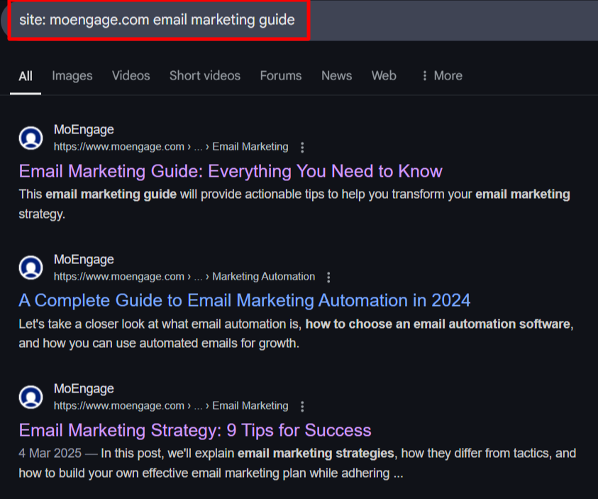Click the snippet starting 'Let's take a closer look'
The image size is (598, 499).
pyautogui.click(x=296, y=334)
